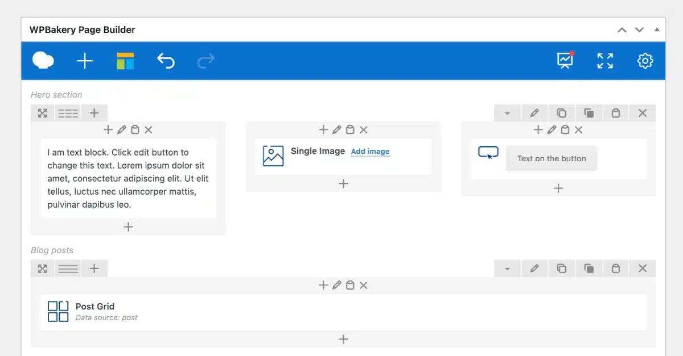
Task: Collapse the WPBakery Page Builder metabox
Action: [657, 29]
